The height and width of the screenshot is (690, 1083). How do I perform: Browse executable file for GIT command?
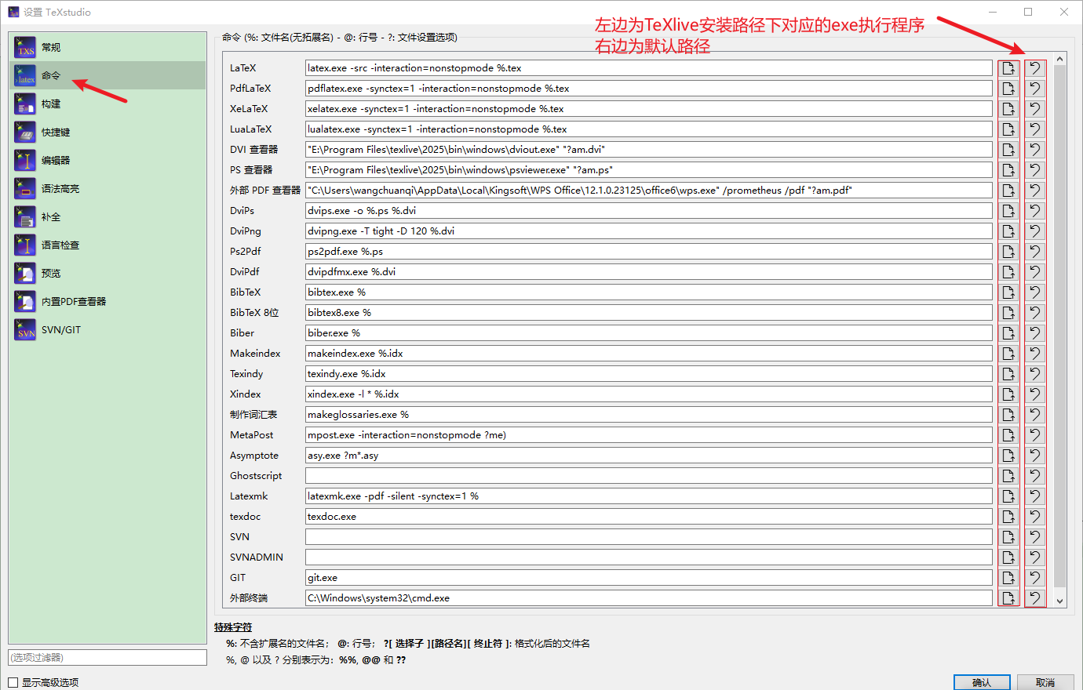click(1008, 577)
